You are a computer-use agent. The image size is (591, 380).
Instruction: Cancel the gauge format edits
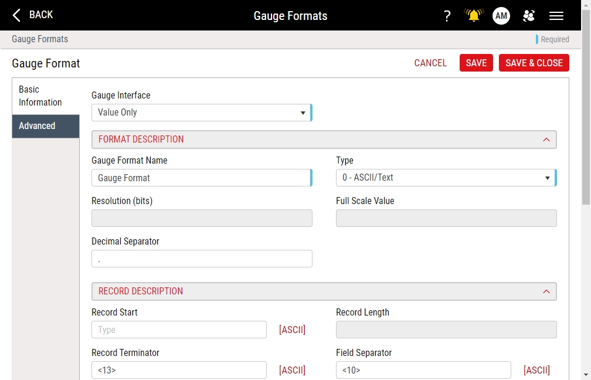(x=430, y=63)
